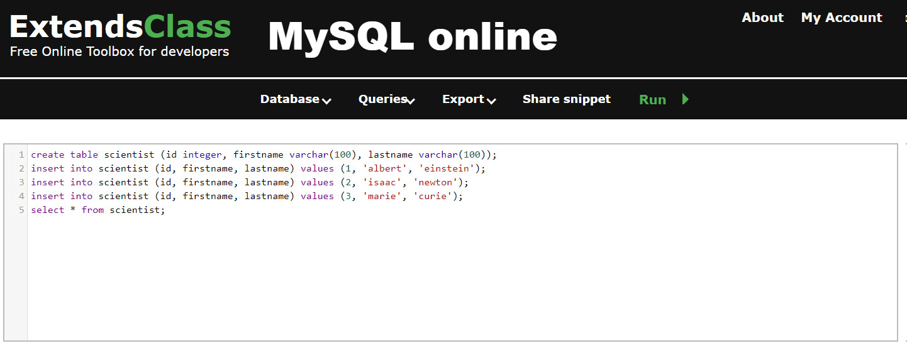Expand the Queries dropdown menu
This screenshot has height=353, width=907.
click(x=387, y=99)
